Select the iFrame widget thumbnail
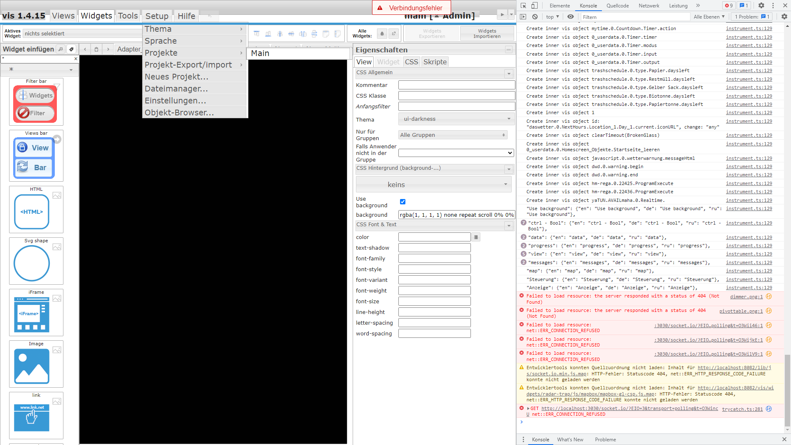This screenshot has width=791, height=445. [x=32, y=314]
